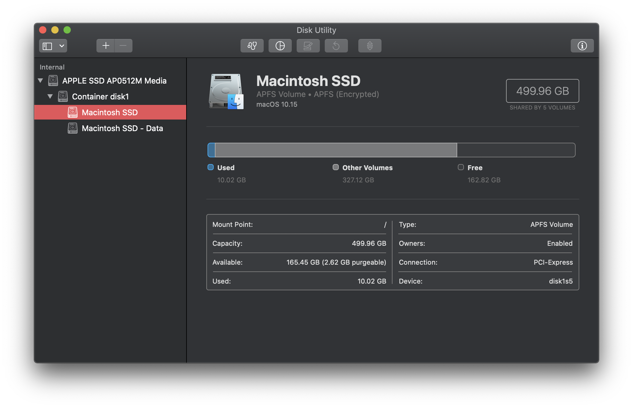Click Available 165.45 GB purgeable value

(336, 262)
